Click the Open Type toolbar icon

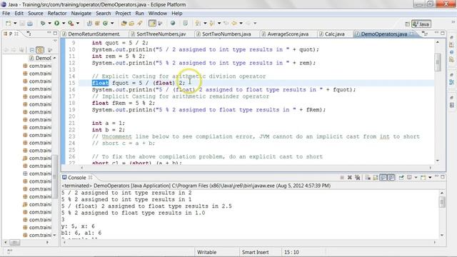[x=124, y=24]
